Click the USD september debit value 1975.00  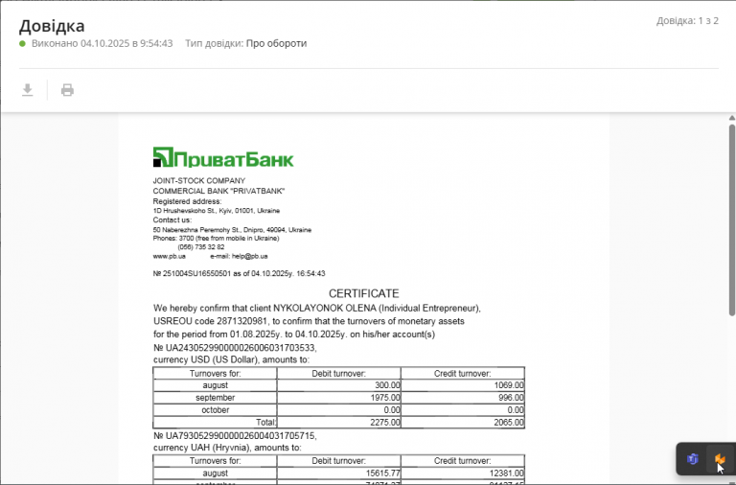point(385,398)
